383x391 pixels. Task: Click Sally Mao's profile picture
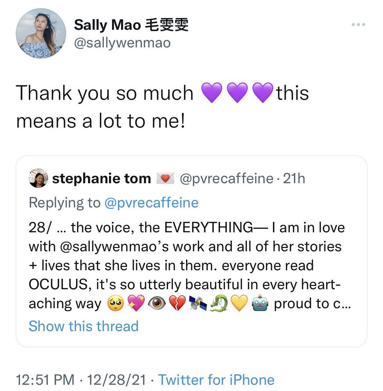[x=41, y=34]
